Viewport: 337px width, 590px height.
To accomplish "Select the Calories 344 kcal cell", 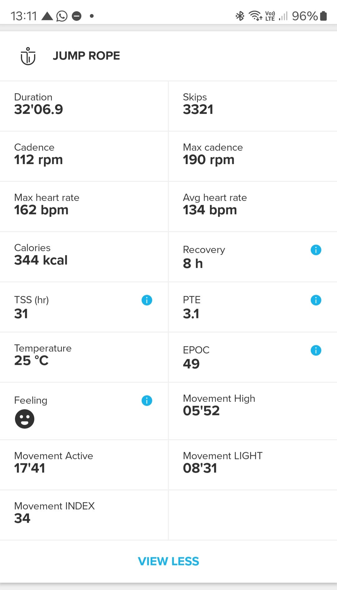I will tap(84, 257).
